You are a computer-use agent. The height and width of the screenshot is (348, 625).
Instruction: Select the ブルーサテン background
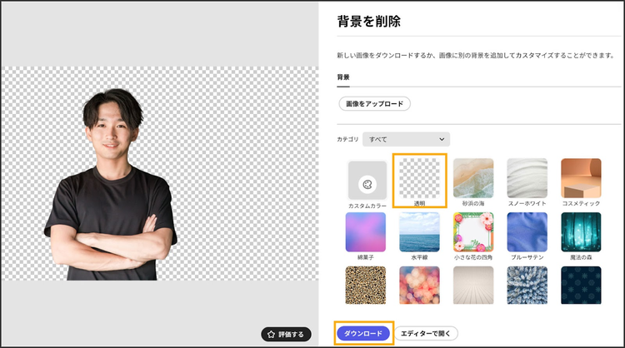[527, 232]
